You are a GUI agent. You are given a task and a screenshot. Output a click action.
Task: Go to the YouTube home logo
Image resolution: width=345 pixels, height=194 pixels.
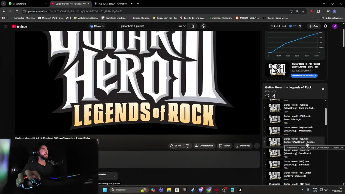[x=19, y=26]
